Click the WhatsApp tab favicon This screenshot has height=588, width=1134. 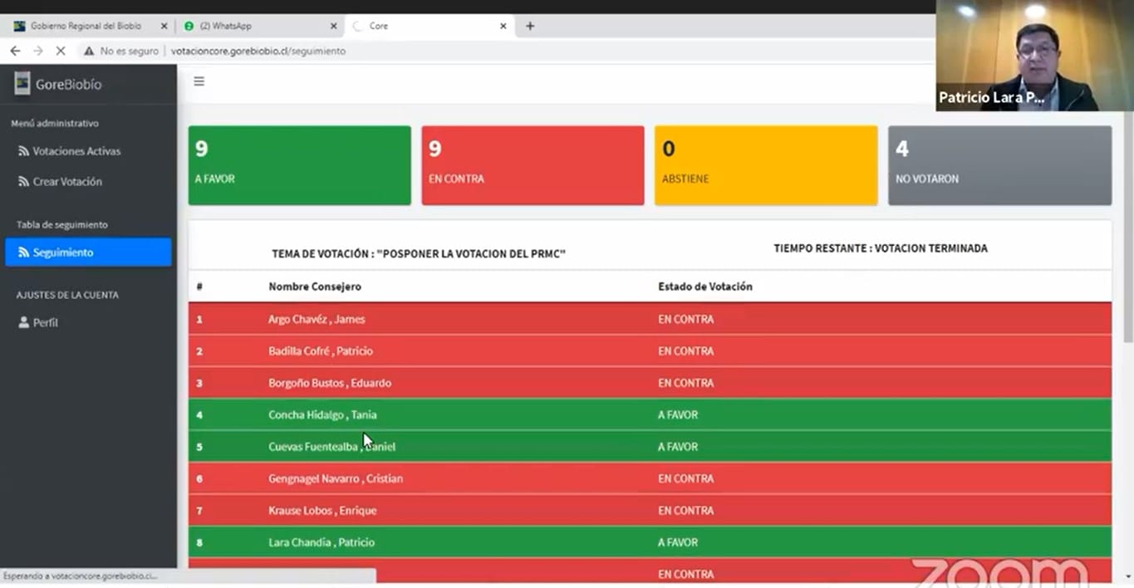189,26
